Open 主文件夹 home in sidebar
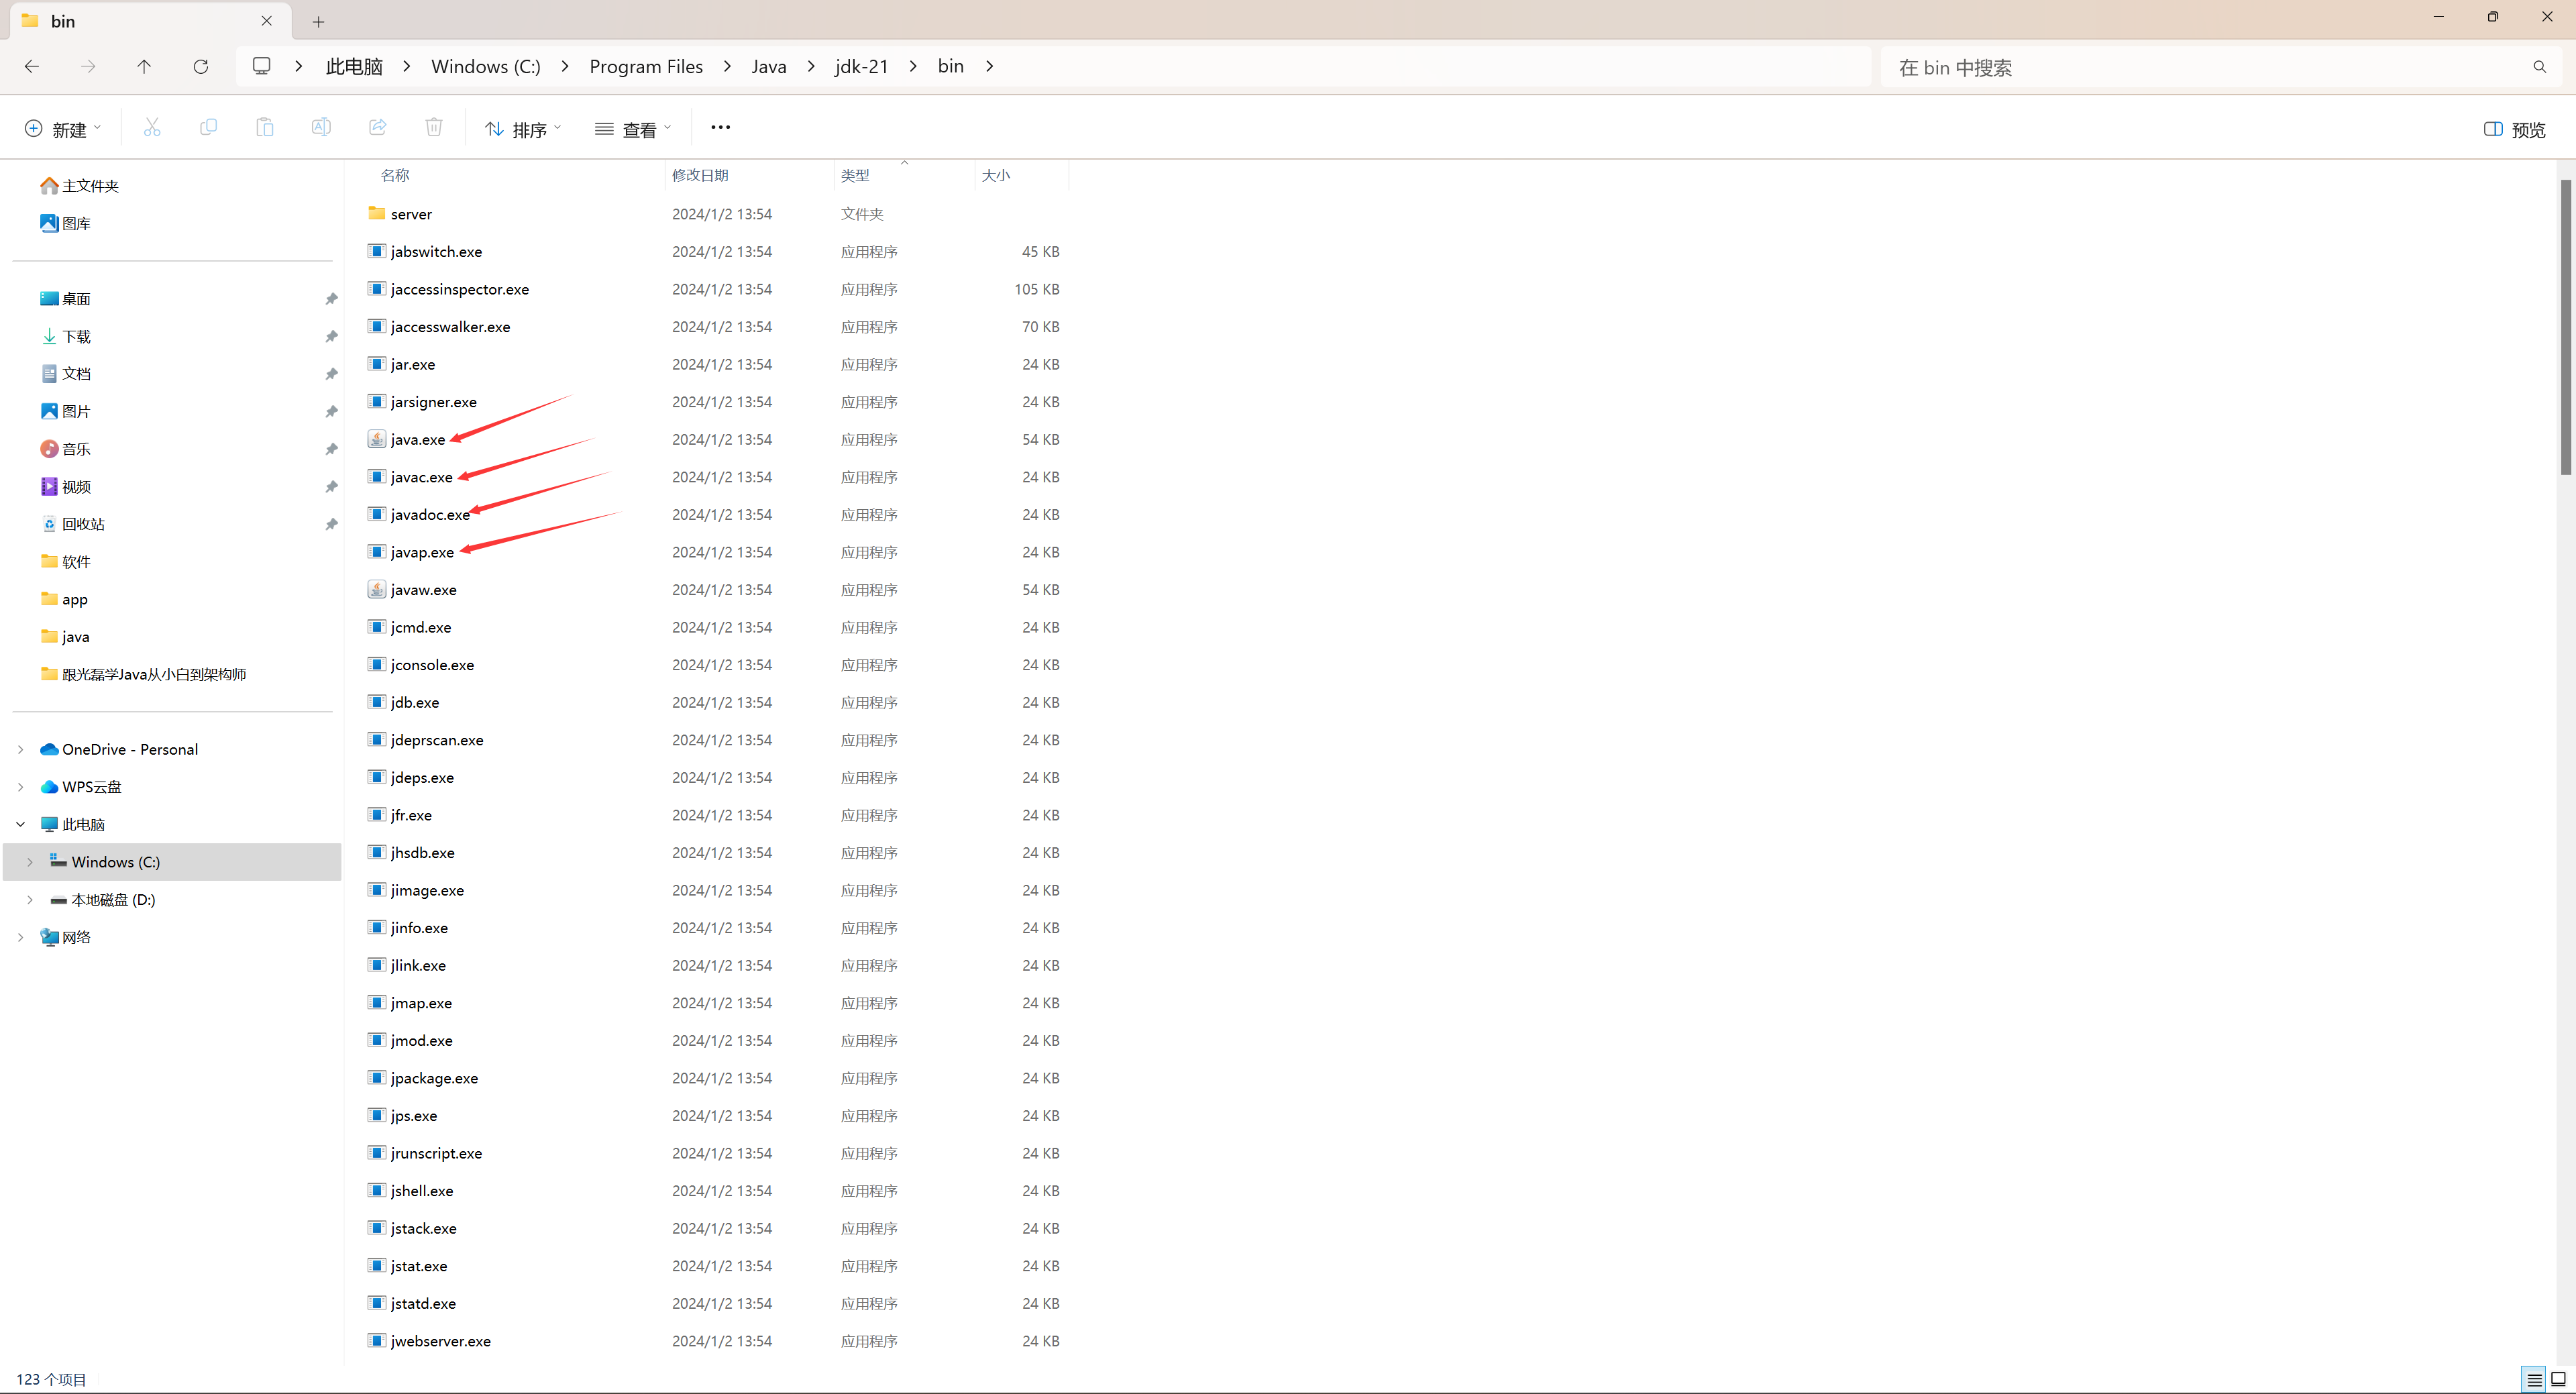The image size is (2576, 1394). 79,186
